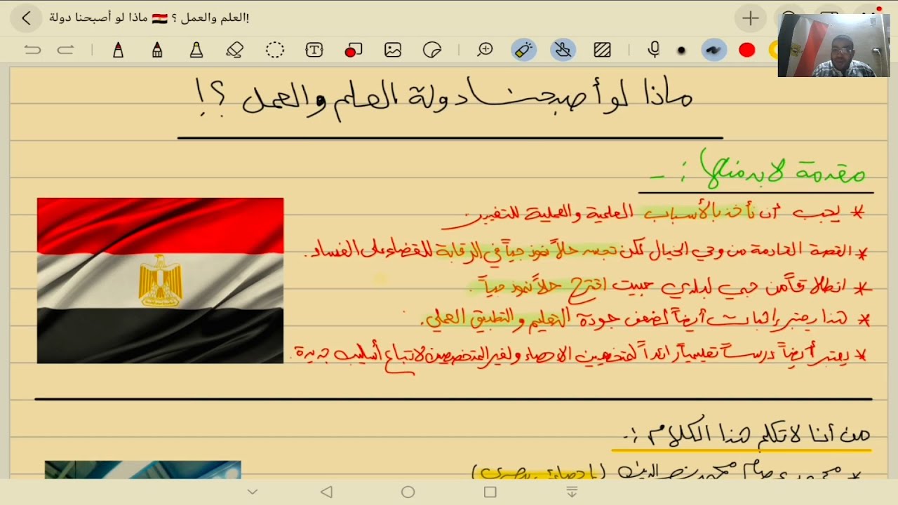Redo the last undone stroke

coord(65,50)
